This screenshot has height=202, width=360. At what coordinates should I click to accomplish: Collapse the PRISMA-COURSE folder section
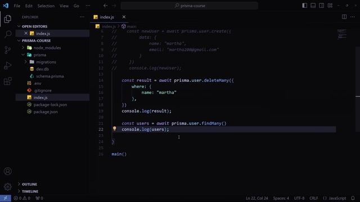(x=19, y=40)
